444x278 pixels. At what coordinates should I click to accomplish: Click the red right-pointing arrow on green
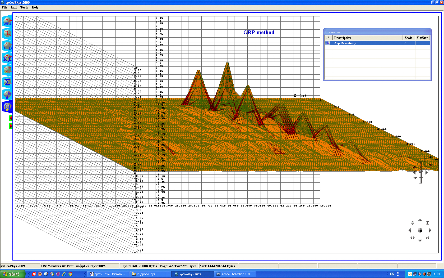[11, 126]
